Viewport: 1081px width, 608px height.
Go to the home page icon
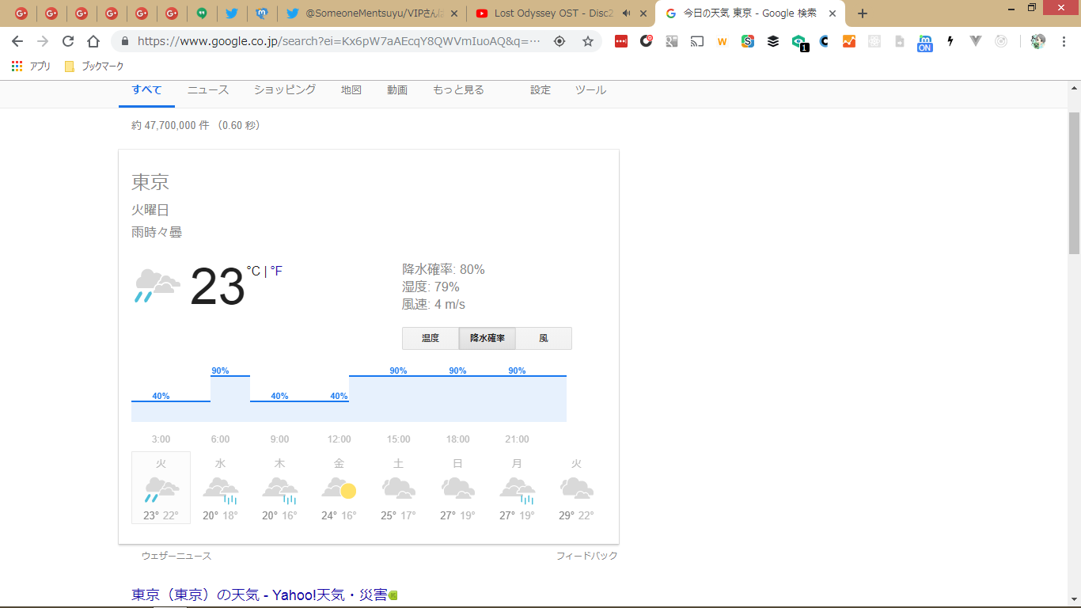(x=93, y=41)
